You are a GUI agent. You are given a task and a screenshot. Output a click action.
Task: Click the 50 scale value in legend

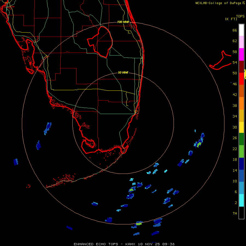point(235,73)
